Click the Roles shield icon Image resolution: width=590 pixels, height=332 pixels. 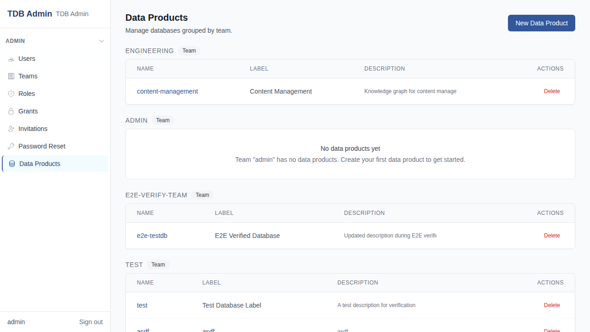pyautogui.click(x=11, y=94)
